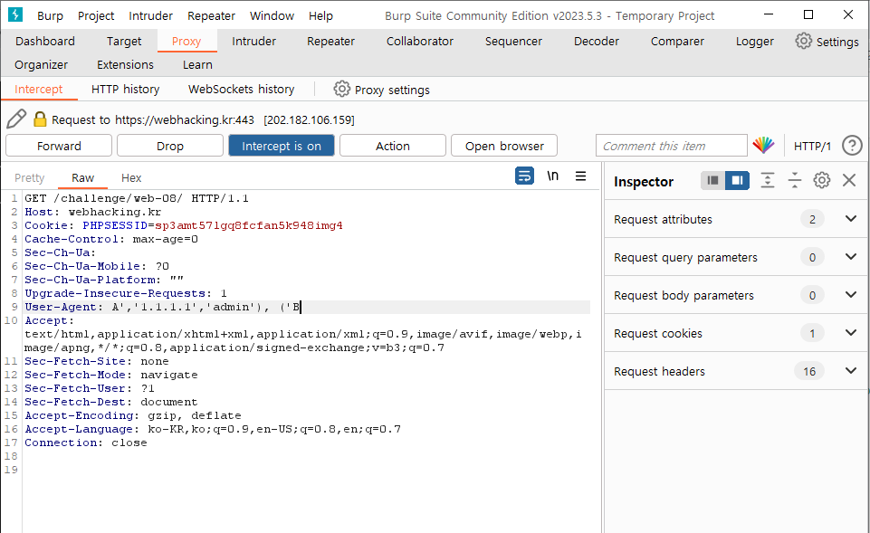Click the Drop button
Image resolution: width=870 pixels, height=533 pixels.
tap(170, 146)
